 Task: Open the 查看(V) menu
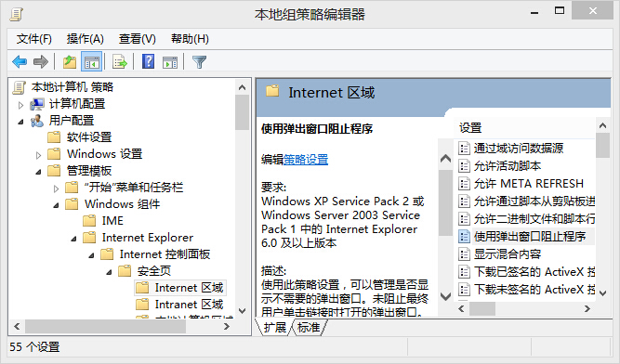click(138, 39)
